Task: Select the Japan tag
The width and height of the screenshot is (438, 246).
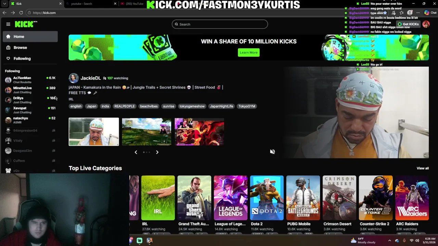Action: pyautogui.click(x=91, y=106)
